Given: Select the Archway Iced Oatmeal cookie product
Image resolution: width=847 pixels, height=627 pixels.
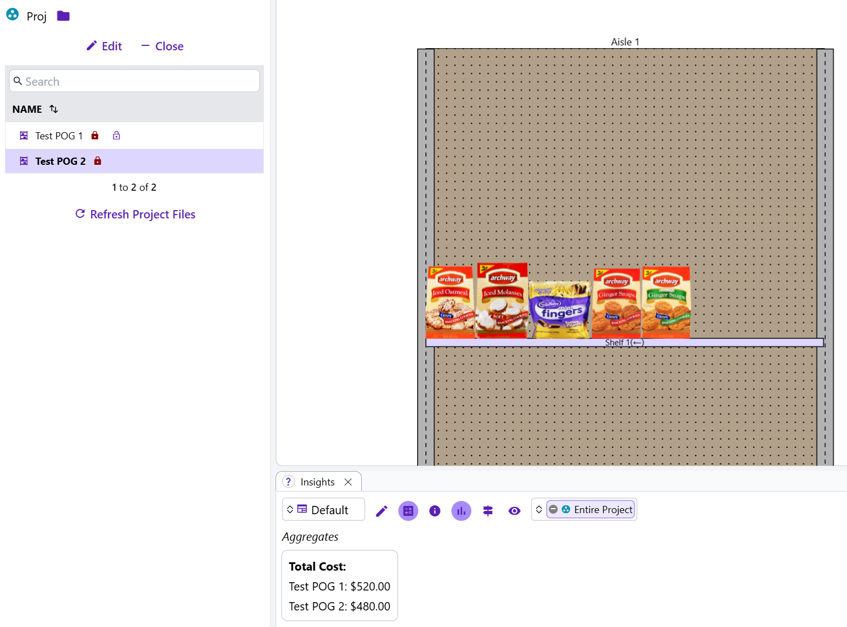Looking at the screenshot, I should pos(450,302).
